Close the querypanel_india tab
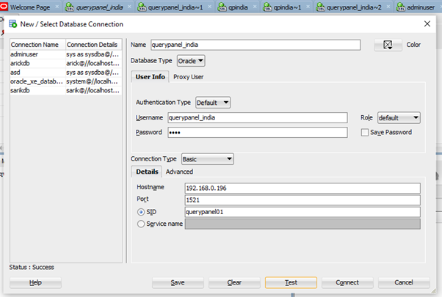The image size is (442, 297). click(x=129, y=7)
